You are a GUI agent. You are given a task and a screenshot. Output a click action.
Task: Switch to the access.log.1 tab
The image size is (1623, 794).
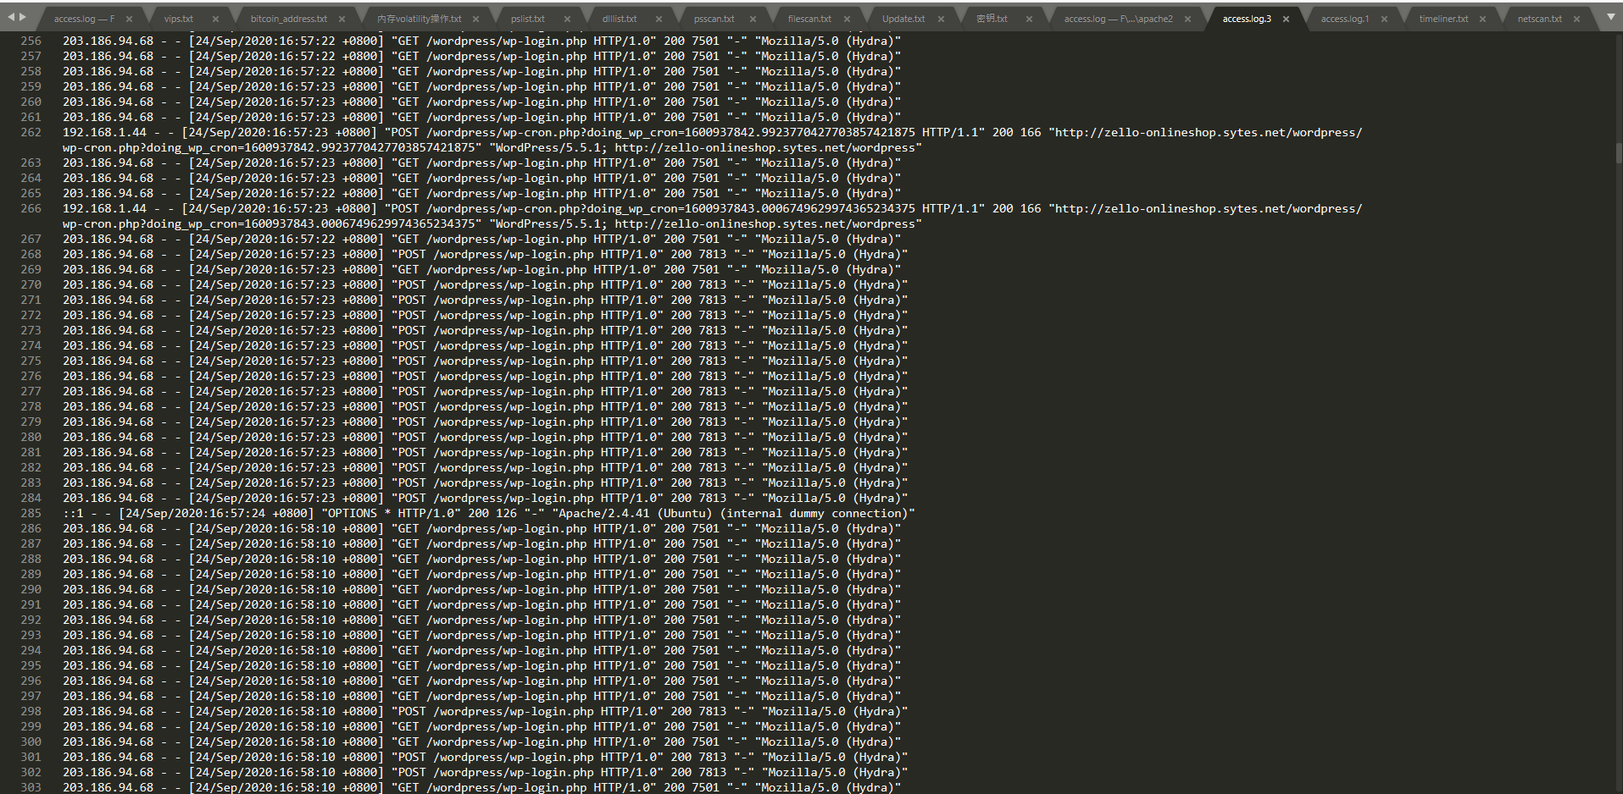(x=1344, y=19)
